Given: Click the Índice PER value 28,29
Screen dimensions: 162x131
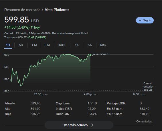Looking at the screenshot, I should [92, 109].
